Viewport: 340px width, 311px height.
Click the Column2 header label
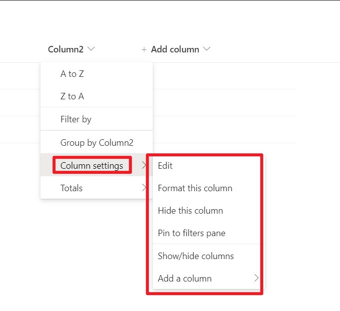66,49
